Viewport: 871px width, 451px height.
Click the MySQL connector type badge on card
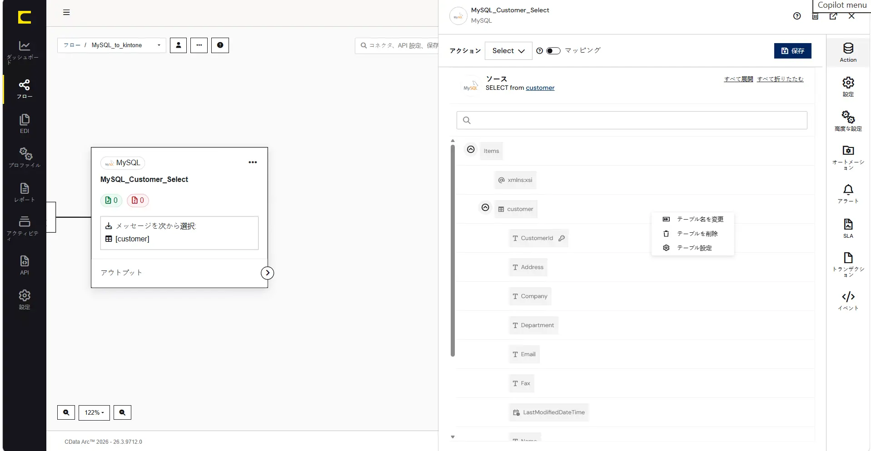(123, 163)
